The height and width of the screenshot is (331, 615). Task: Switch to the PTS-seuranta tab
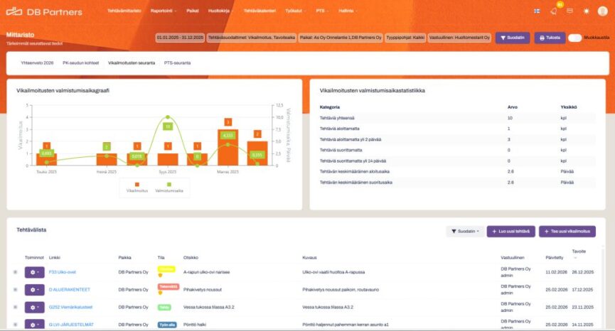click(178, 63)
